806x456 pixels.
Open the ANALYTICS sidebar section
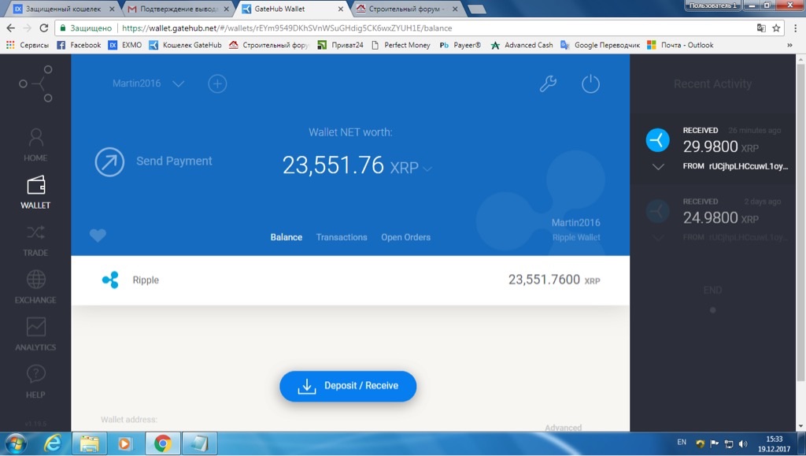tap(35, 334)
